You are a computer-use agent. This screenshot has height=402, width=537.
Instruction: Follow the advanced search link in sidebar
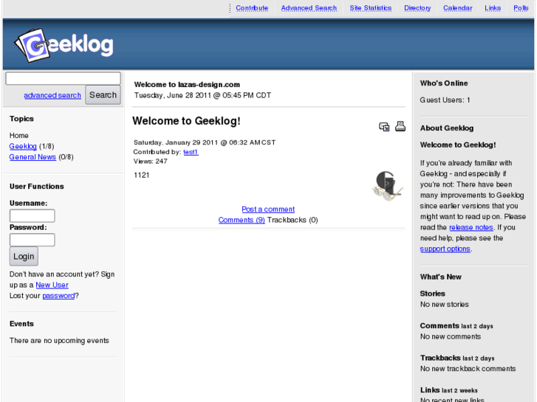click(x=52, y=95)
